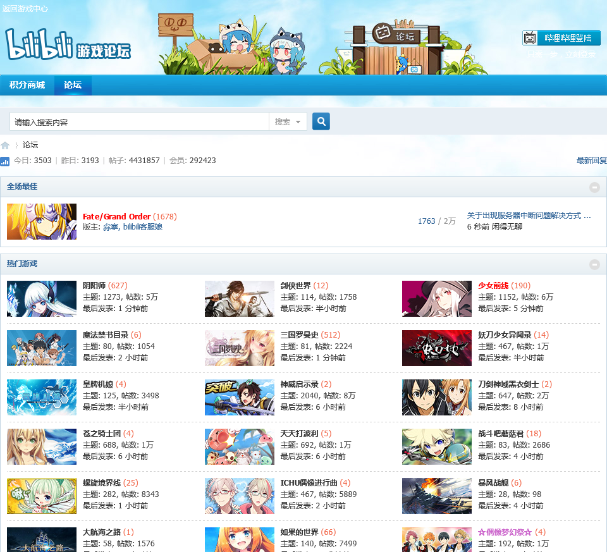607x552 pixels.
Task: Open the 天天打波利 forum link
Action: pos(299,433)
